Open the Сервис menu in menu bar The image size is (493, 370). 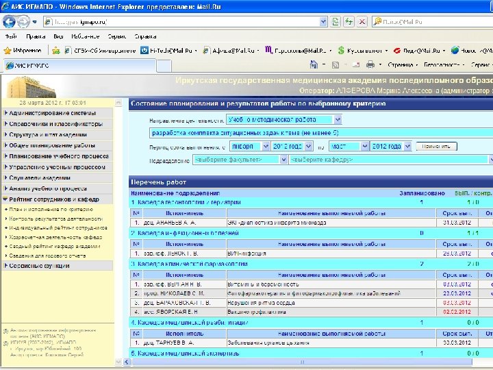coord(116,36)
